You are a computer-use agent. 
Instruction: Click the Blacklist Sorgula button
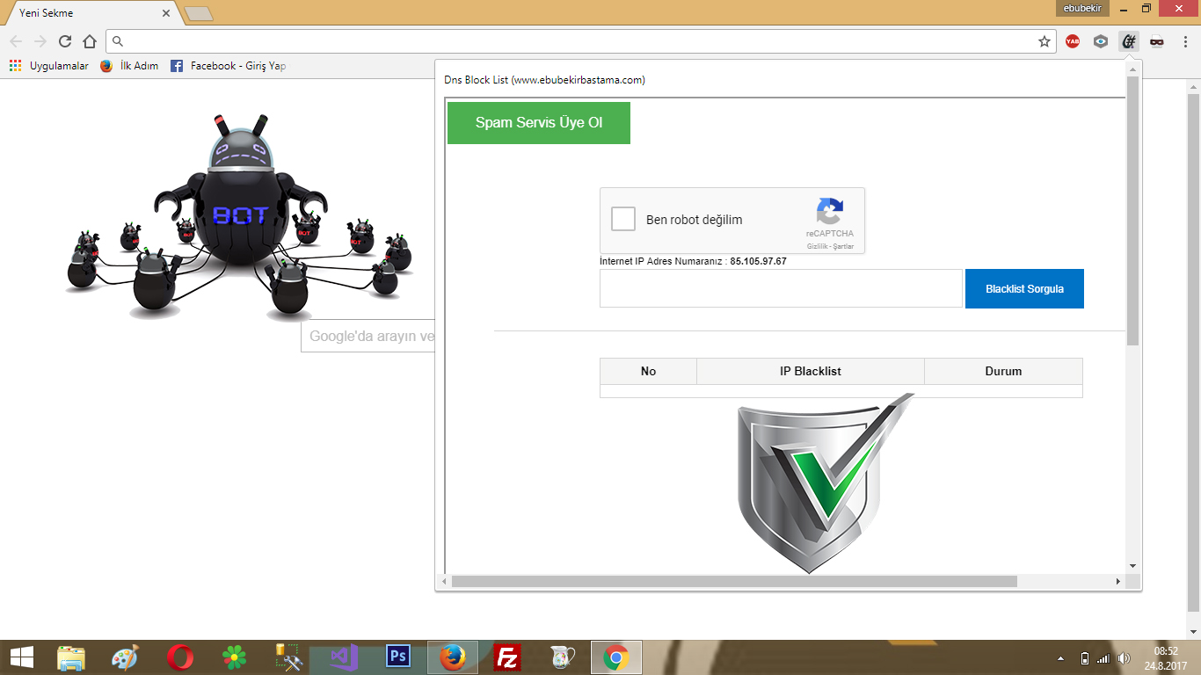[x=1024, y=288]
